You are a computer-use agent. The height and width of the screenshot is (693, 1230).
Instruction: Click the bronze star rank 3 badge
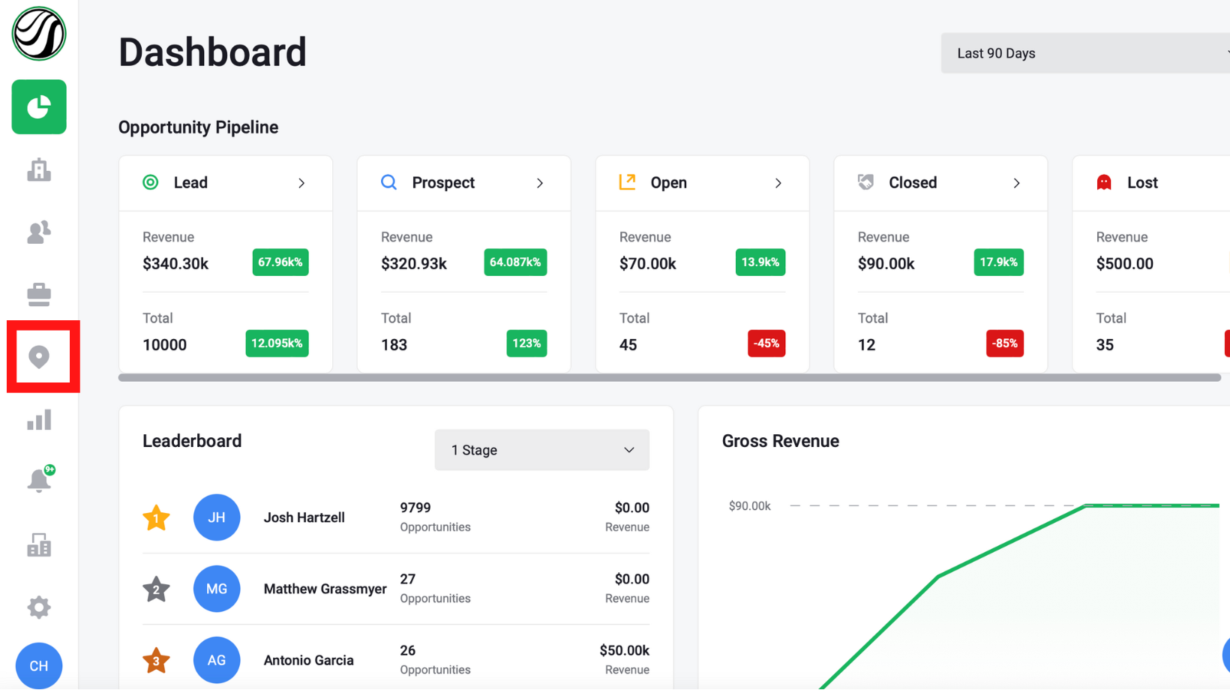click(x=156, y=660)
